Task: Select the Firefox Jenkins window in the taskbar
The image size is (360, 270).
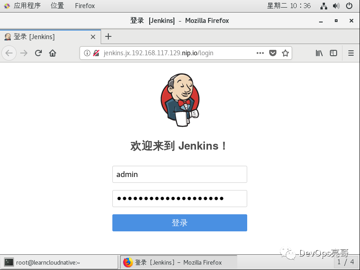Action: [178, 262]
